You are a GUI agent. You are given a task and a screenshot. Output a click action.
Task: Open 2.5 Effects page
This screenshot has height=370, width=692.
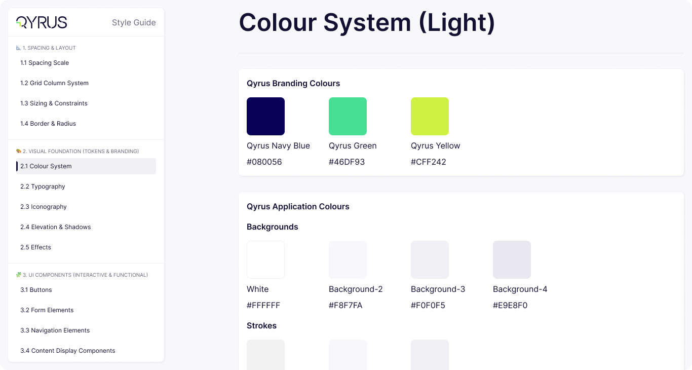(86, 247)
